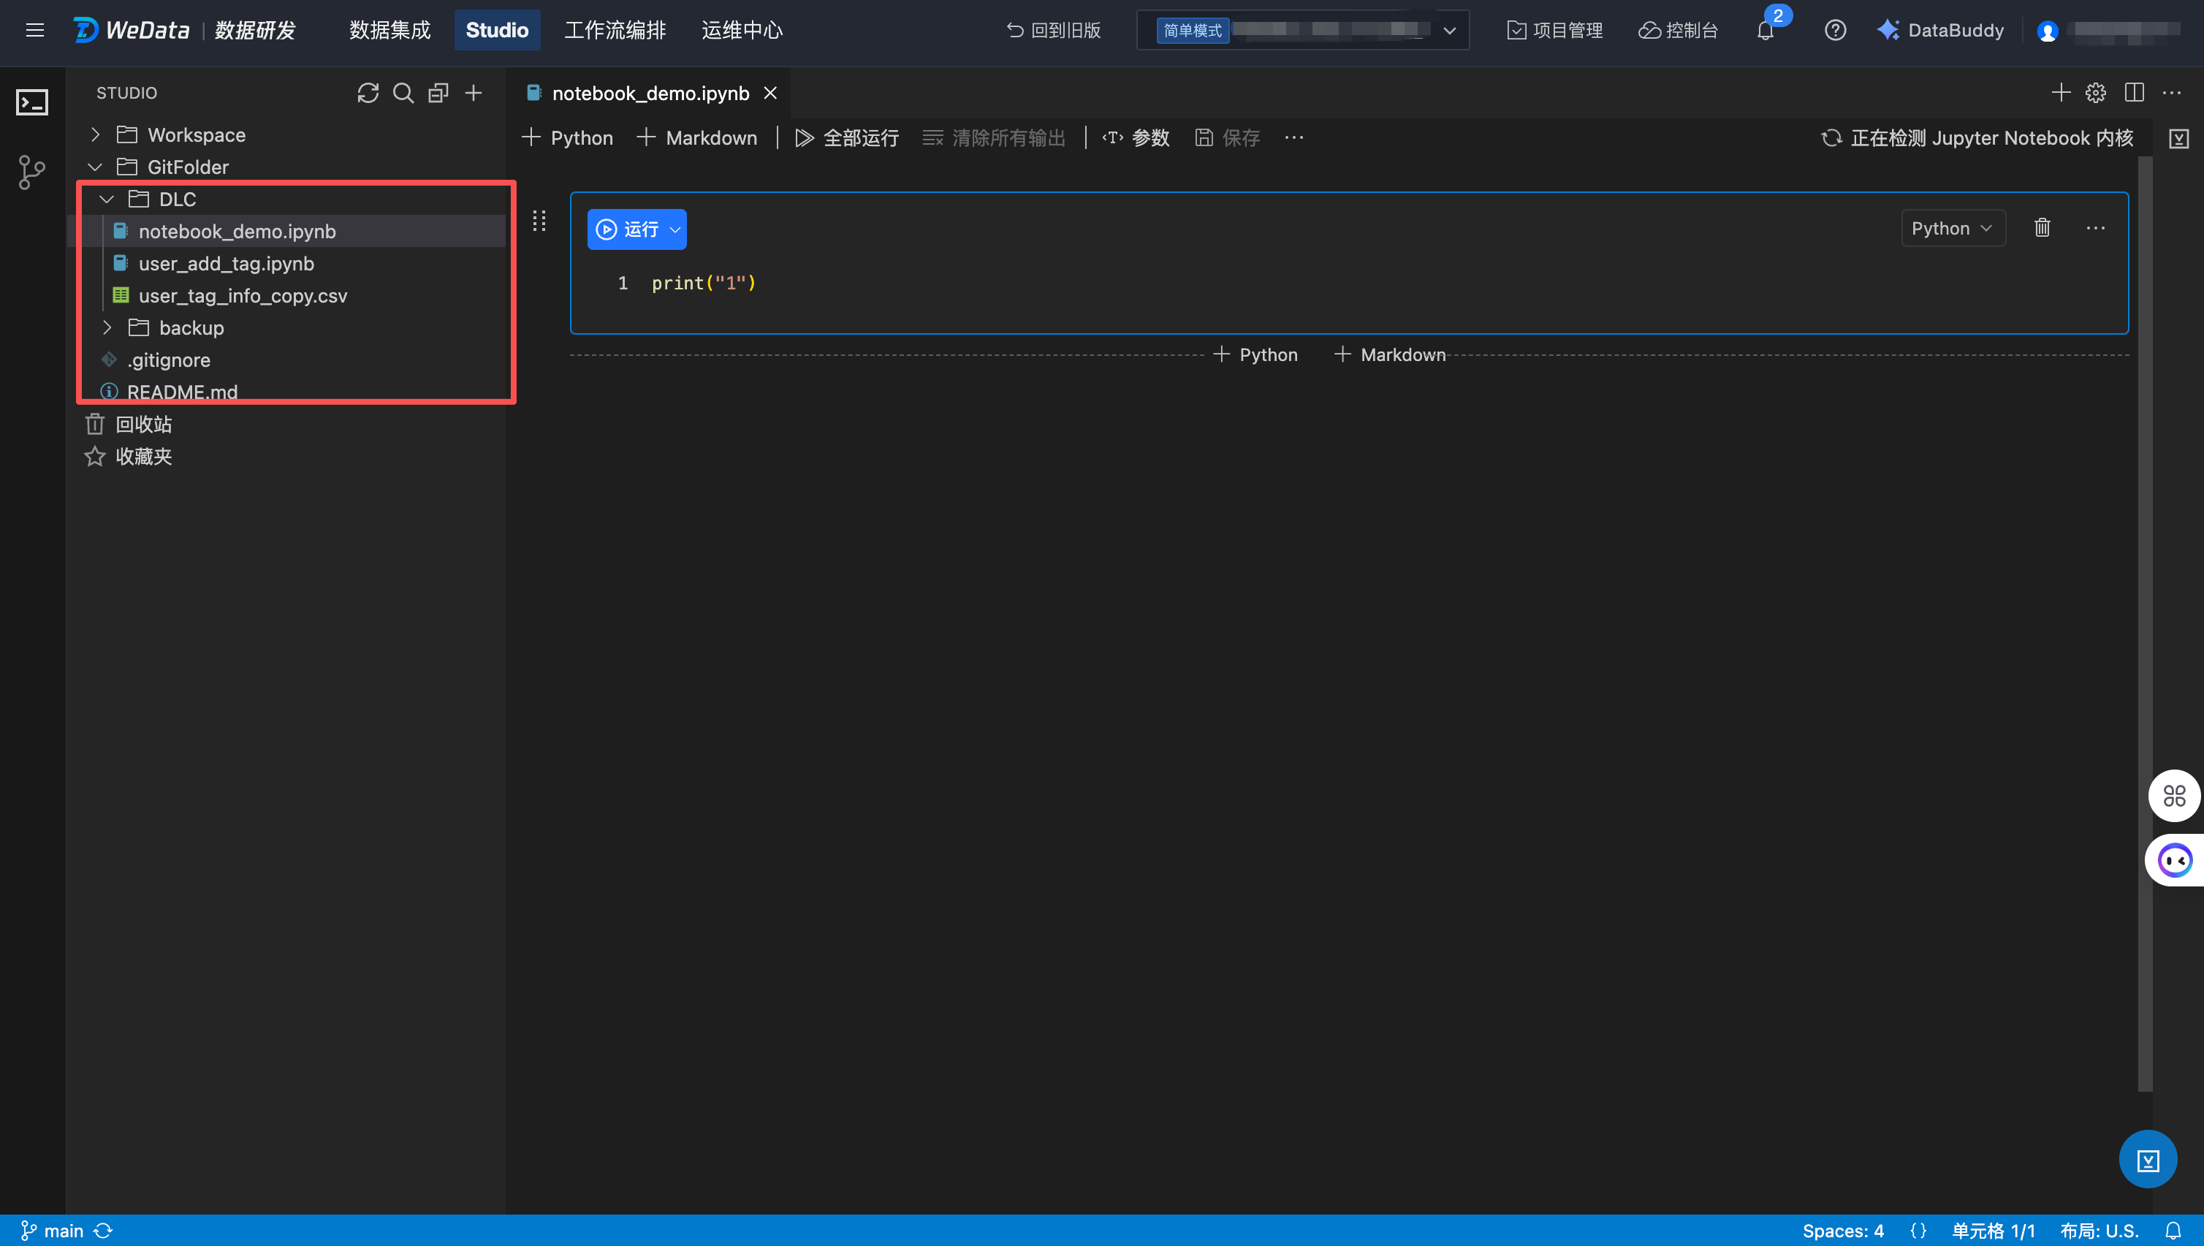
Task: Search files in STUDIO panel
Action: 403,92
